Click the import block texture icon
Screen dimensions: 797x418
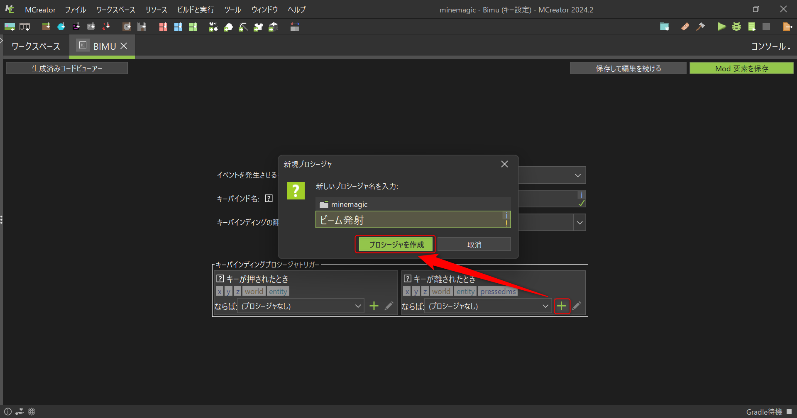(46, 27)
